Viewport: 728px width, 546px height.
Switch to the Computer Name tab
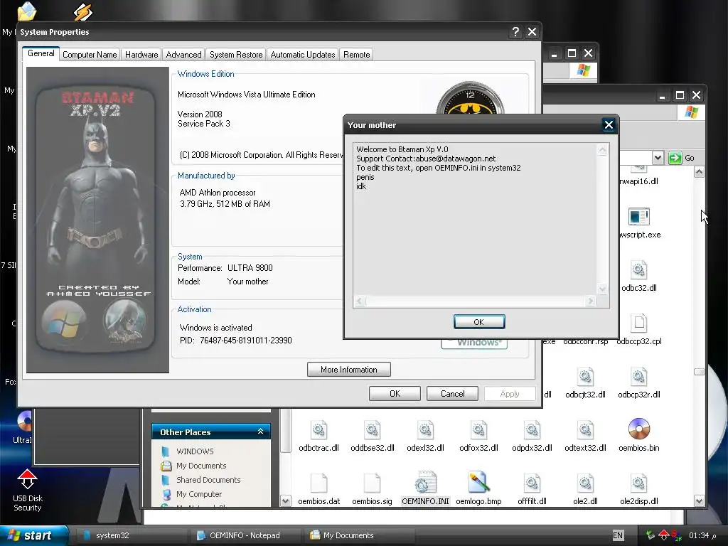point(90,54)
